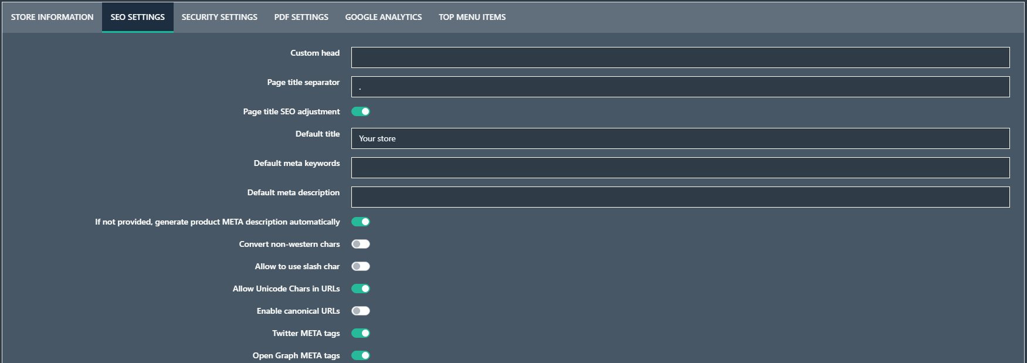The image size is (1027, 363).
Task: Click the Default meta keywords field
Action: 680,168
